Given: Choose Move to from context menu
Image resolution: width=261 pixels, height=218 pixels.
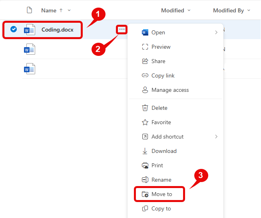Looking at the screenshot, I should [x=161, y=194].
